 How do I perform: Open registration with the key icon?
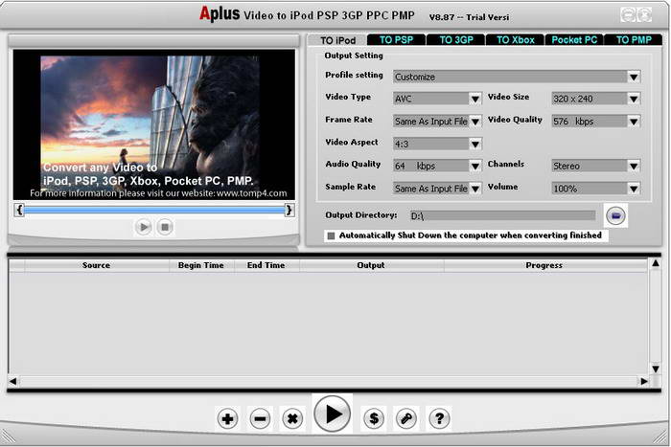point(406,418)
